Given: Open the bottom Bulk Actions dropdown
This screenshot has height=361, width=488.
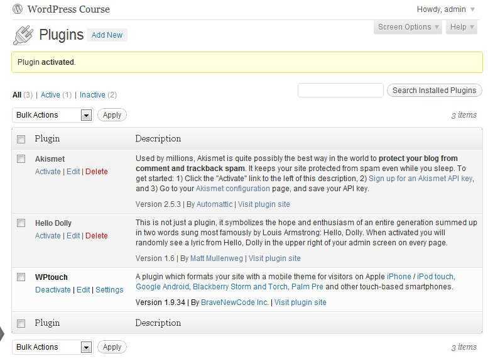Looking at the screenshot, I should tap(53, 347).
